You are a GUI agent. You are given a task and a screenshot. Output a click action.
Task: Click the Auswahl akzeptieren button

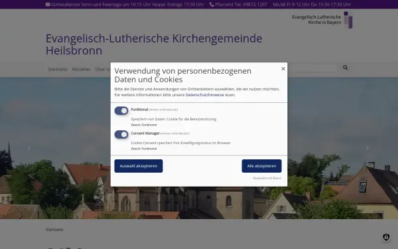tap(139, 166)
